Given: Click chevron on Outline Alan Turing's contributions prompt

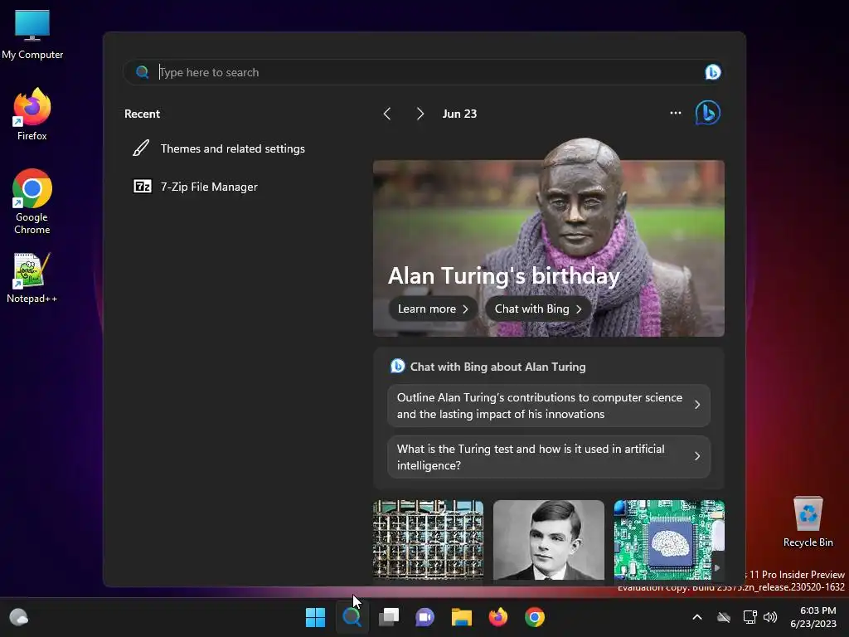Looking at the screenshot, I should (x=697, y=405).
